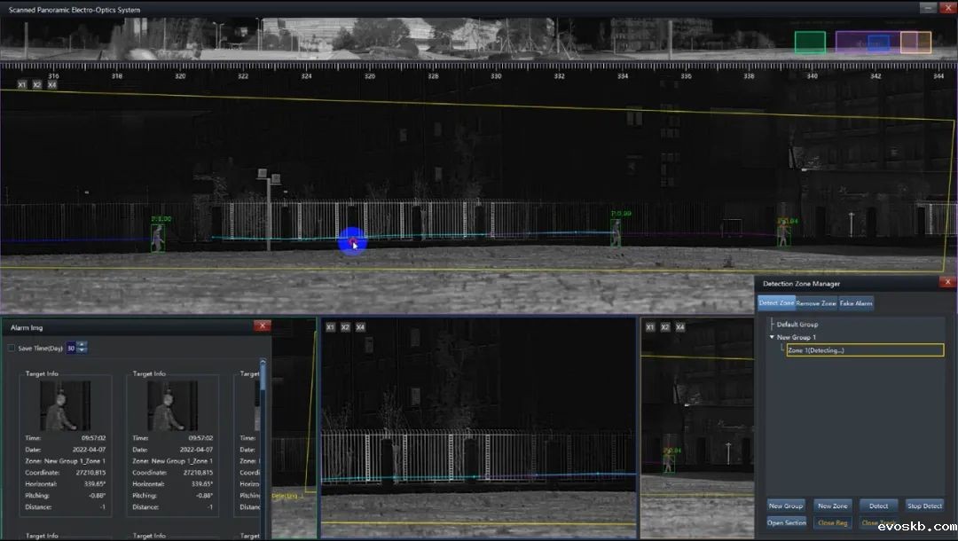Select Default Group in zone tree

coord(797,325)
